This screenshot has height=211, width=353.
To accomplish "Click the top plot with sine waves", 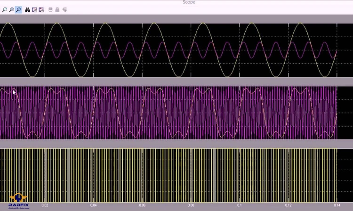I will point(168,50).
